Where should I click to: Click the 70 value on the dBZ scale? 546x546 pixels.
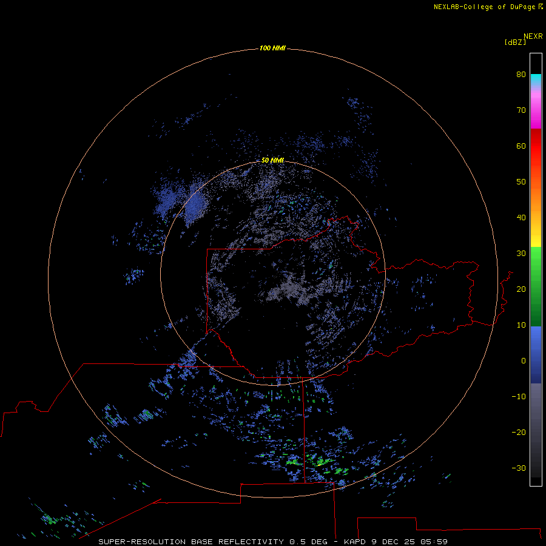point(521,110)
